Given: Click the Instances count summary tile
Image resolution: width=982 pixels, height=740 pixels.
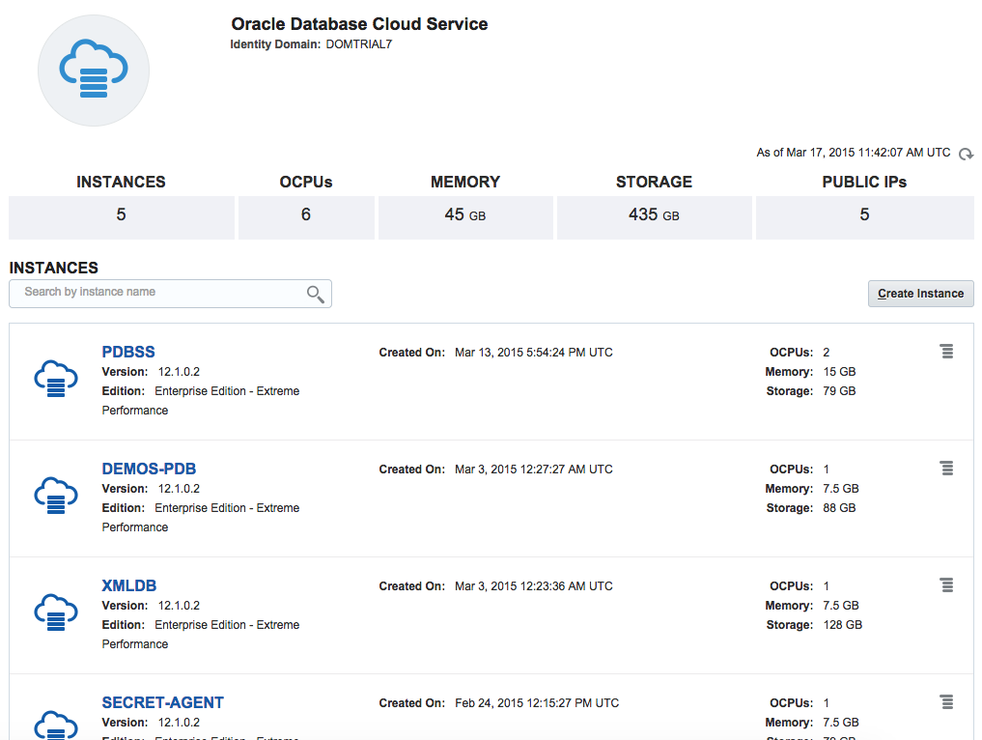Looking at the screenshot, I should pyautogui.click(x=122, y=215).
